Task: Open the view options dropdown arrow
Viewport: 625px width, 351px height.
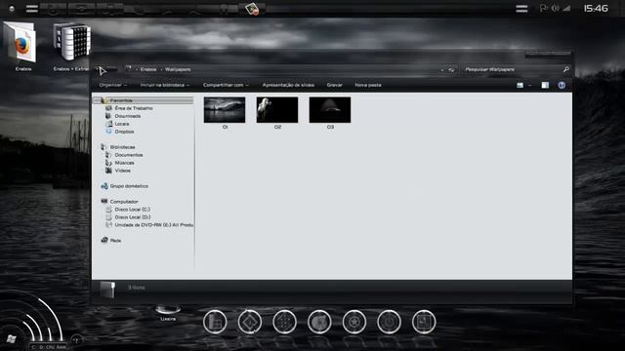Action: tap(529, 85)
